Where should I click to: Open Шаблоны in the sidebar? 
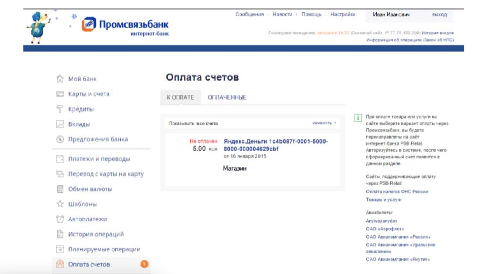(x=82, y=204)
